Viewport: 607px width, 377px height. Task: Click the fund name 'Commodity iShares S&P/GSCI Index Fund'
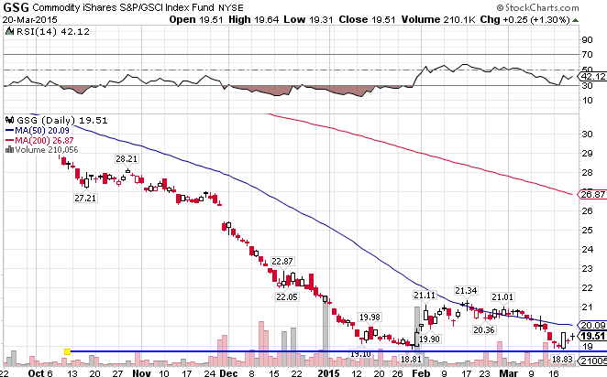[x=123, y=7]
